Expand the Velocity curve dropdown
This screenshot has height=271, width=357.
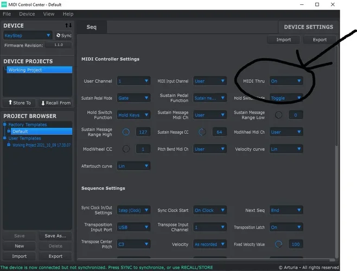point(286,149)
